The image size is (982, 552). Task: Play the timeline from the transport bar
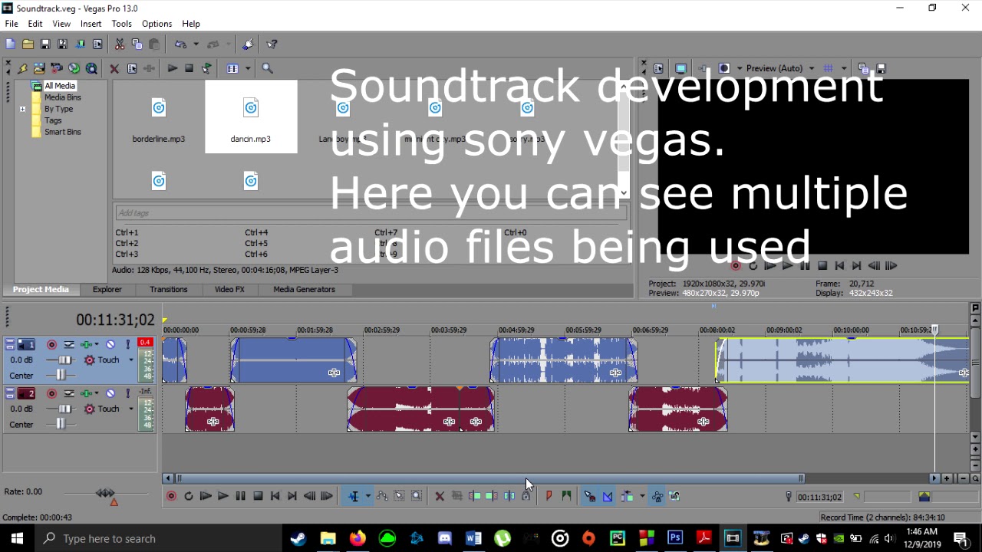(x=222, y=496)
